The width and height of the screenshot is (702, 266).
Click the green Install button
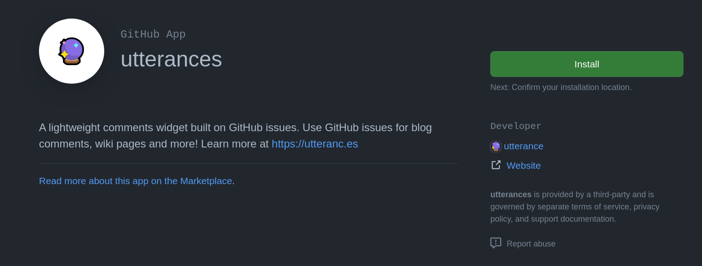click(586, 64)
